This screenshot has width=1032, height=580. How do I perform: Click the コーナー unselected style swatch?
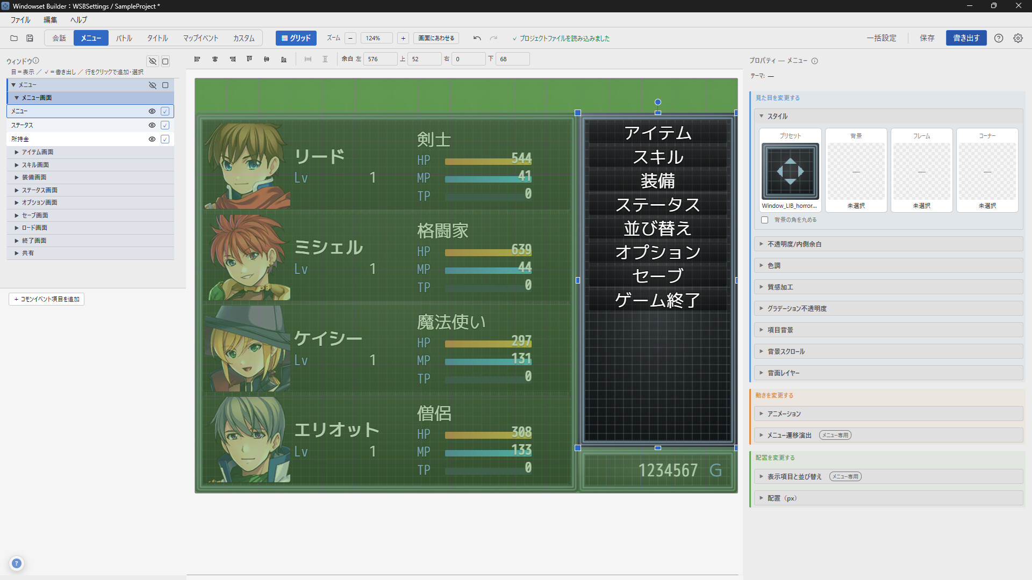(x=987, y=170)
